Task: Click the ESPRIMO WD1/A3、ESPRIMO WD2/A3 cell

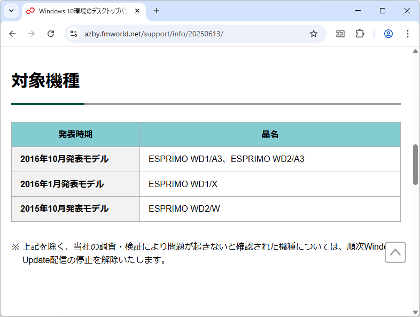Action: pos(270,159)
